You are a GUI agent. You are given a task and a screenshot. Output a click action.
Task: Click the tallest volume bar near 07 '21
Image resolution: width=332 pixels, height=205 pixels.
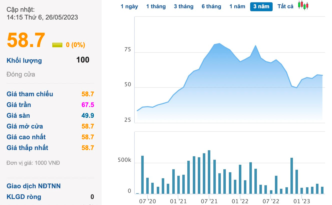(x=209, y=172)
